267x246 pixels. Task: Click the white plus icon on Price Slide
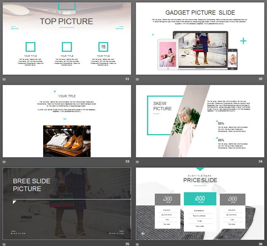click(143, 233)
